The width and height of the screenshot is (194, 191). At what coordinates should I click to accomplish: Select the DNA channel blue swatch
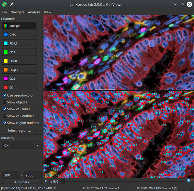[x=6, y=34]
